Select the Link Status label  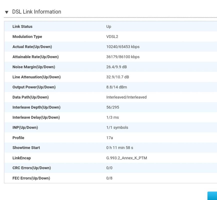coord(23,26)
